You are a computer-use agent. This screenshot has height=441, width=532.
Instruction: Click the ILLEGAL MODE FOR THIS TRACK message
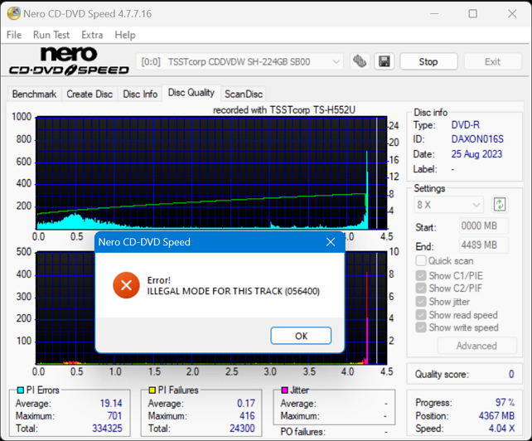(234, 291)
